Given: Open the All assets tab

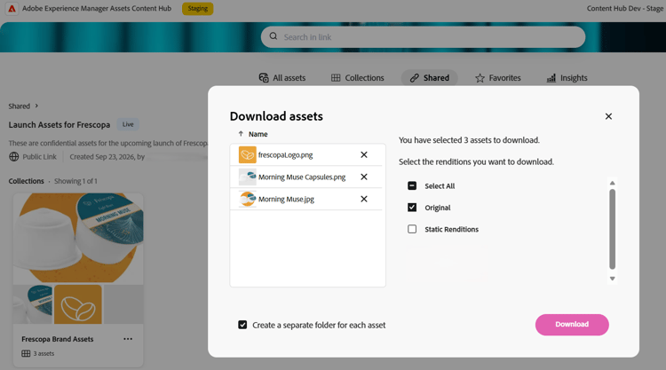Looking at the screenshot, I should pyautogui.click(x=282, y=78).
